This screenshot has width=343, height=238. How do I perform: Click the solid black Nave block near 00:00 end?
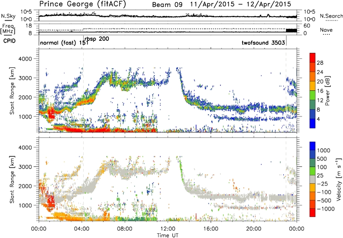click(292, 31)
